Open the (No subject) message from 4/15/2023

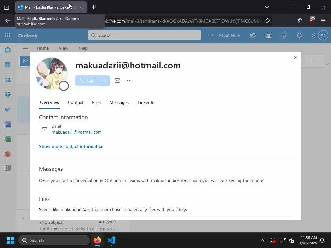pyautogui.click(x=78, y=225)
